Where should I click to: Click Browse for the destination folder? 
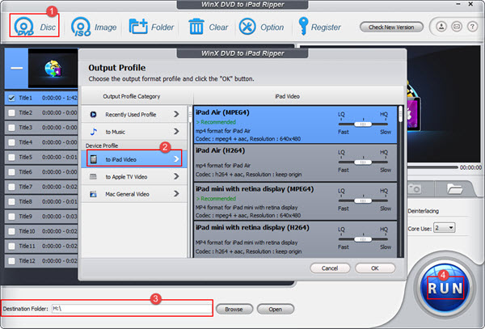234,309
